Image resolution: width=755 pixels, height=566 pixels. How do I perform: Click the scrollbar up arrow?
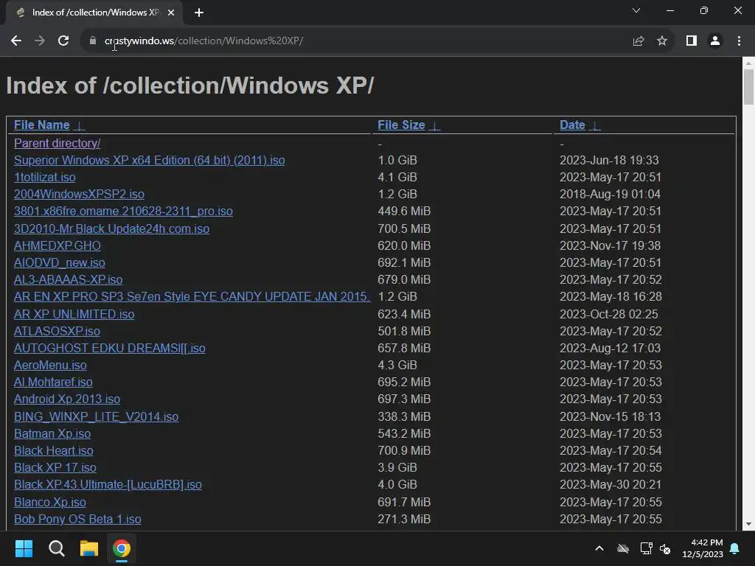748,63
